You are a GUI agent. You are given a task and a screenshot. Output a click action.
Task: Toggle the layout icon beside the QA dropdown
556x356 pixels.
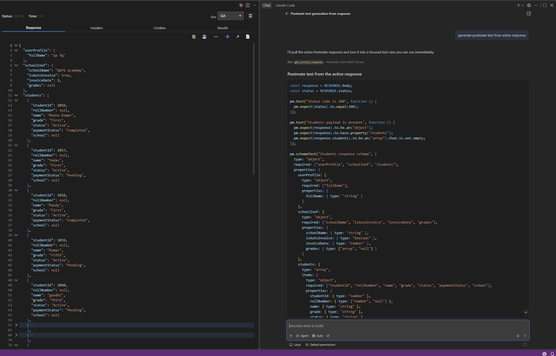pos(250,16)
